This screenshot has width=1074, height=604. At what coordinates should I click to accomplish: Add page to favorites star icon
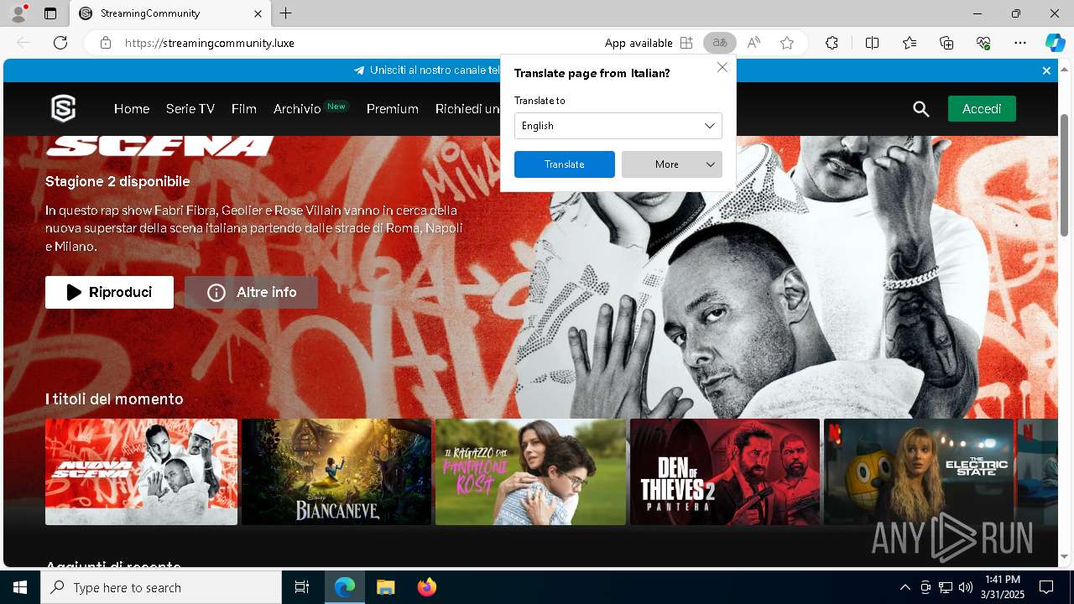pos(787,43)
